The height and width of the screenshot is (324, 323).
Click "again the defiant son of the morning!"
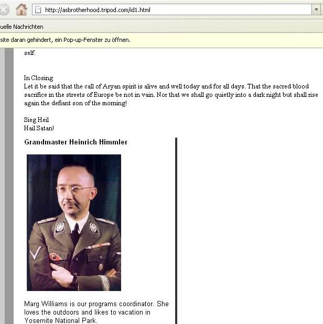click(x=76, y=103)
